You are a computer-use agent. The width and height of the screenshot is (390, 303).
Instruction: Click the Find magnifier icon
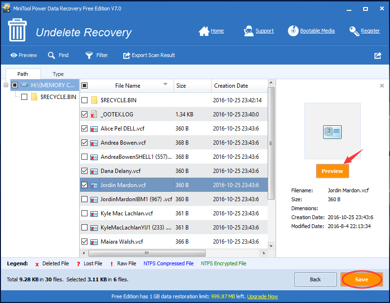(51, 55)
